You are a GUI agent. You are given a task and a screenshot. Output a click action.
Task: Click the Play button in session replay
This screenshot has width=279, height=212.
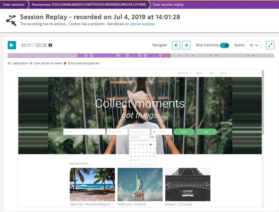coord(12,45)
